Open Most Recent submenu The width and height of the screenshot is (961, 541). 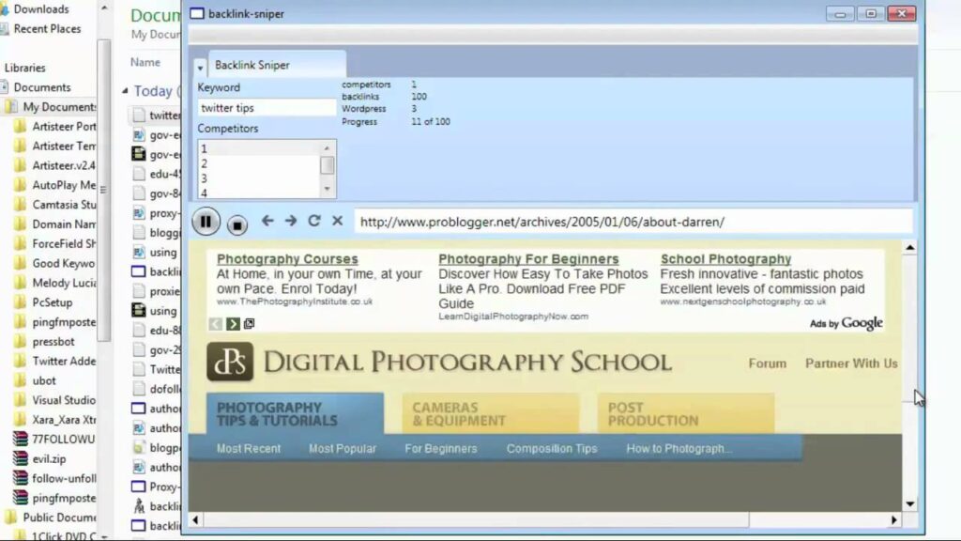click(248, 448)
